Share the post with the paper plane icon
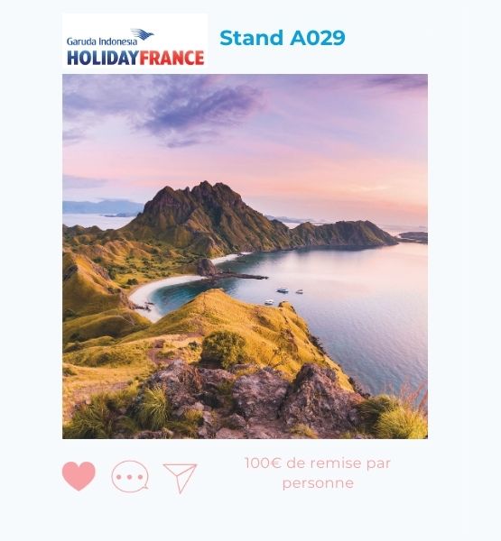Image resolution: width=501 pixels, height=541 pixels. coord(180,478)
